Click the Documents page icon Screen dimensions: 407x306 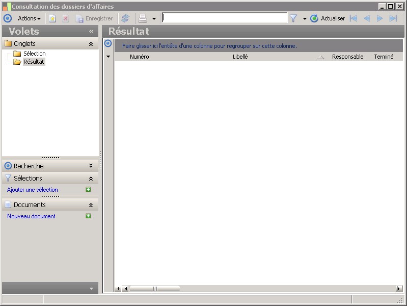pos(8,205)
